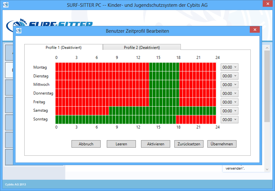Click the main window's SURF-SITTER title icon
The width and height of the screenshot is (275, 191).
pyautogui.click(x=6, y=5)
